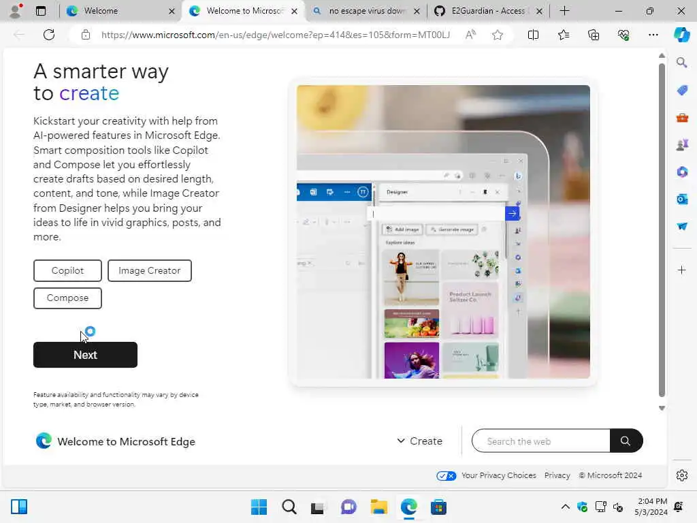Click the web search magnifier button
Viewport: 697px width, 523px height.
(x=626, y=441)
